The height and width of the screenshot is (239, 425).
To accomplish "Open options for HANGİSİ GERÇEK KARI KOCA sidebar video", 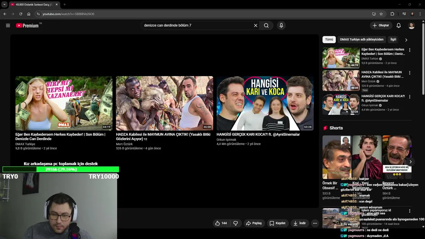I will 409,97.
